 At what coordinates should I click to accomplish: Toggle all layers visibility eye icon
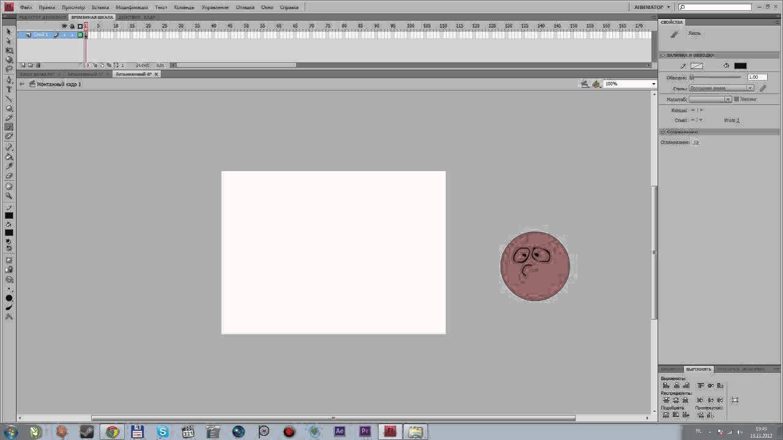[64, 26]
